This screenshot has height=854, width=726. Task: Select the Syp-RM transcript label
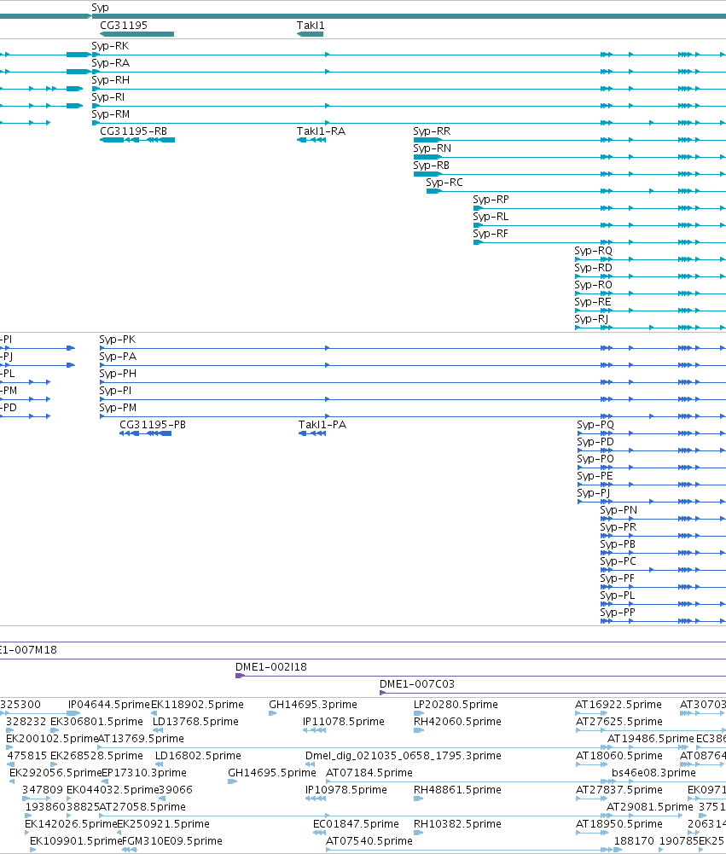(x=111, y=113)
